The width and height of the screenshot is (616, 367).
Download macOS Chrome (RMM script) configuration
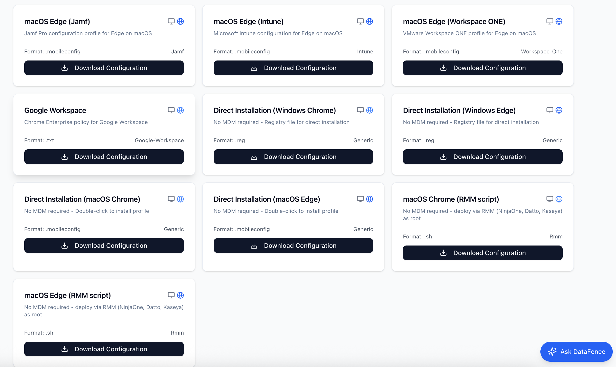482,253
